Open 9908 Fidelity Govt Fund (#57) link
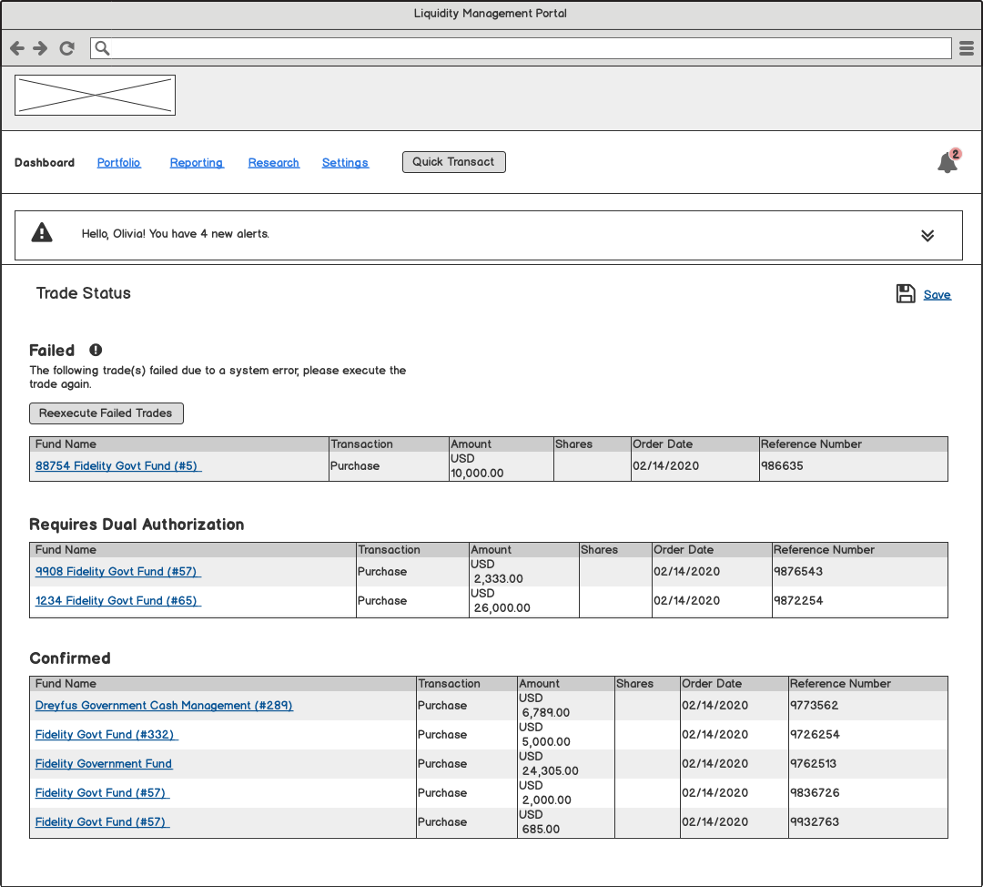This screenshot has width=983, height=887. tap(118, 572)
